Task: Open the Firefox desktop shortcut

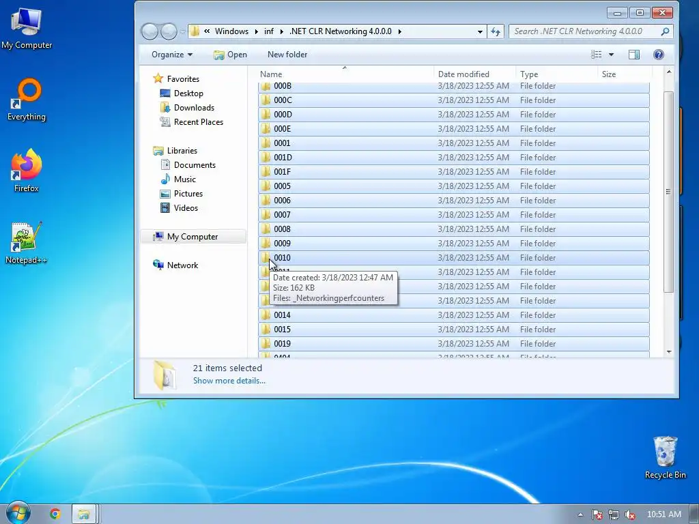Action: click(x=27, y=171)
